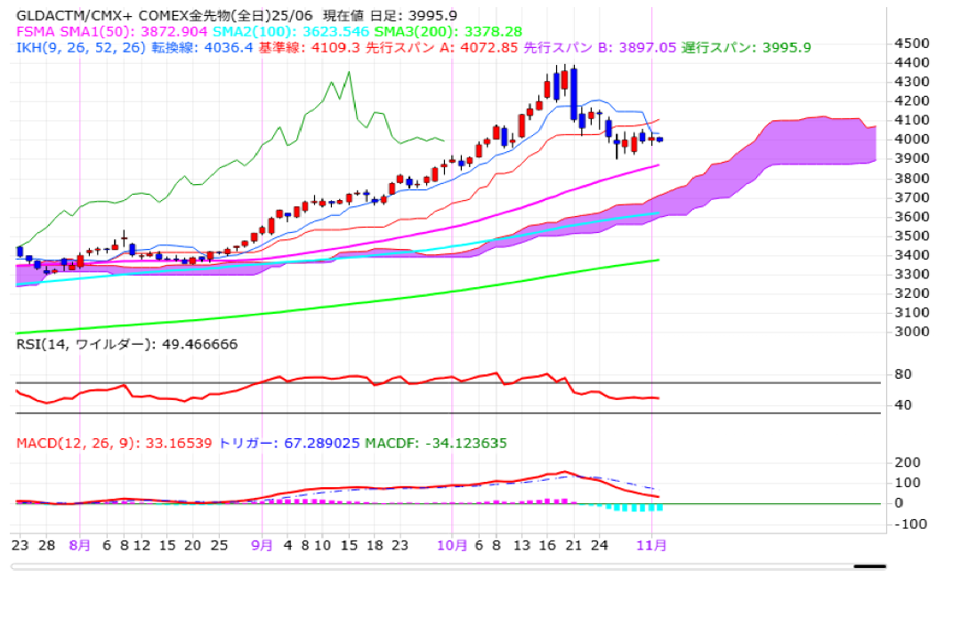Jump to the 11月 marker on the axis
961x625 pixels.
coord(653,544)
